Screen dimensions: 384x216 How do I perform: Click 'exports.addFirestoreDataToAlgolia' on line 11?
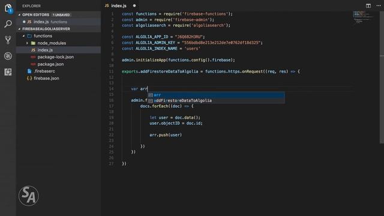point(160,71)
